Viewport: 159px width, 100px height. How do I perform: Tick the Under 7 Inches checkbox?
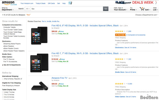3,92
